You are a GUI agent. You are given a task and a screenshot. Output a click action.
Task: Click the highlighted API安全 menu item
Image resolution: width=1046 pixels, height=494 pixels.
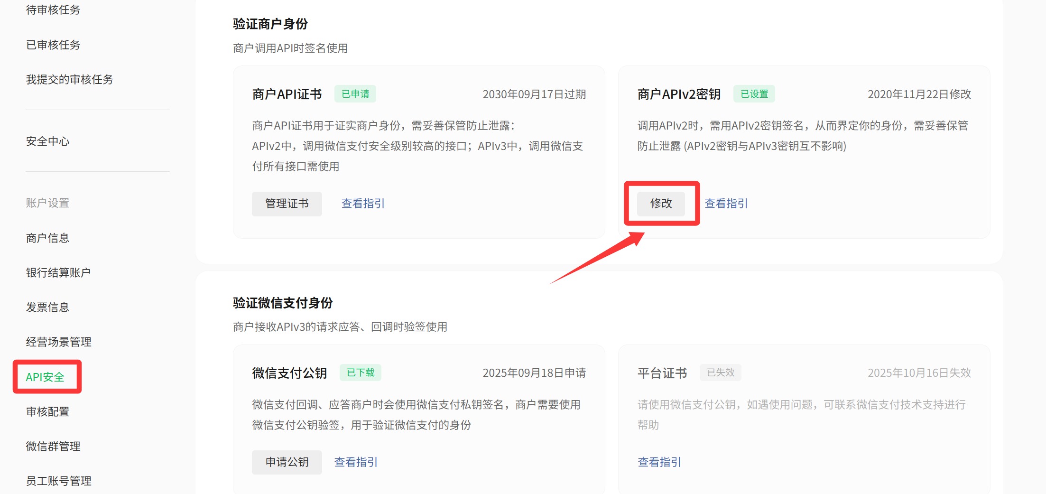[x=45, y=377]
